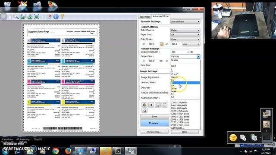Open the blue information icon
The image size is (276, 155).
point(56,16)
